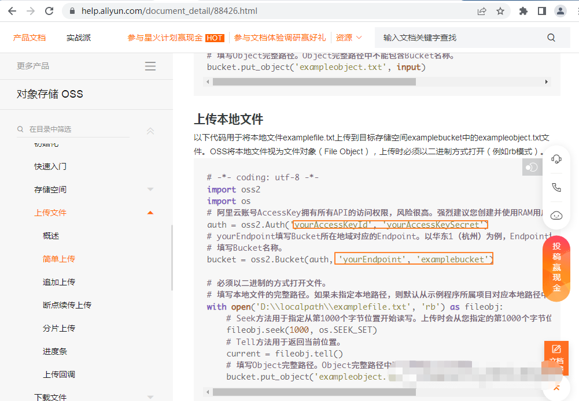Reload the page with the refresh icon
The width and height of the screenshot is (579, 401).
click(x=49, y=11)
